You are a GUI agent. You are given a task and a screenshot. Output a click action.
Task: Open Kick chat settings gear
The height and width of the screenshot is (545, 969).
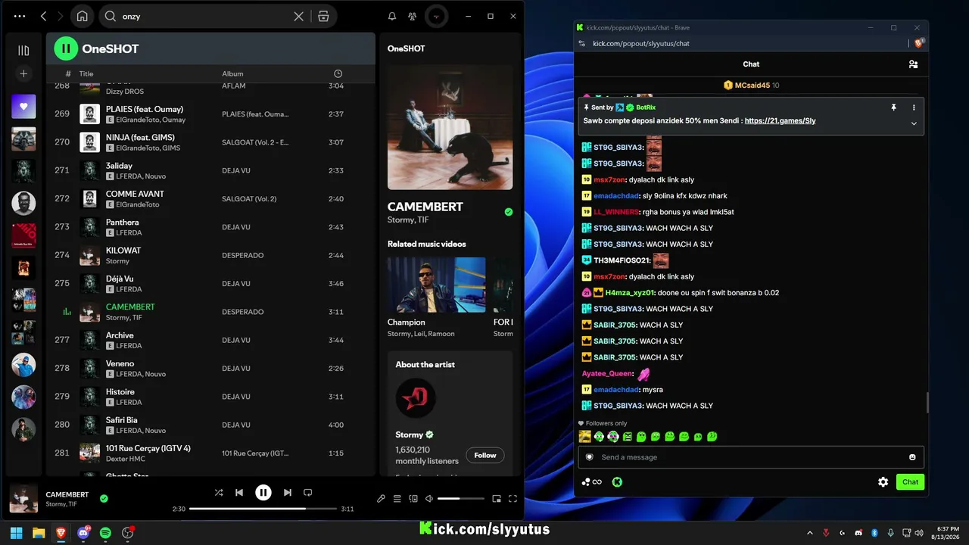pos(883,482)
